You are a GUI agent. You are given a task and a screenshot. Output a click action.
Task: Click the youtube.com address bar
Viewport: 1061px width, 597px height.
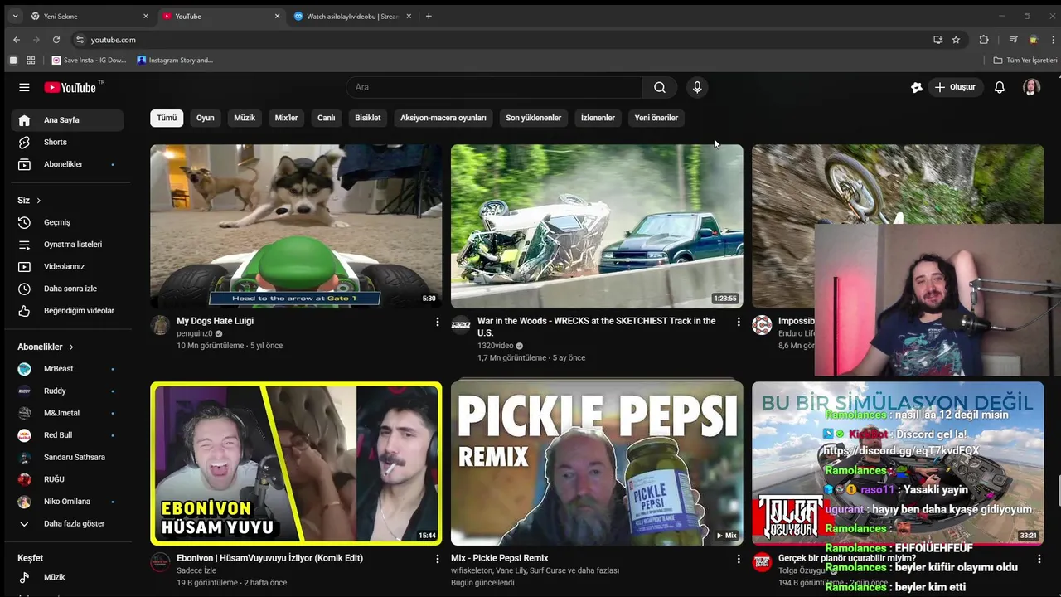pyautogui.click(x=497, y=40)
